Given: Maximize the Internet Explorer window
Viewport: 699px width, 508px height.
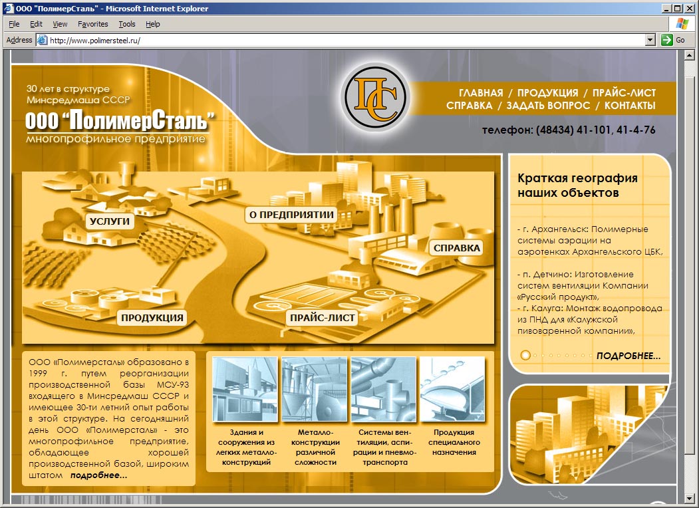Looking at the screenshot, I should [x=676, y=9].
